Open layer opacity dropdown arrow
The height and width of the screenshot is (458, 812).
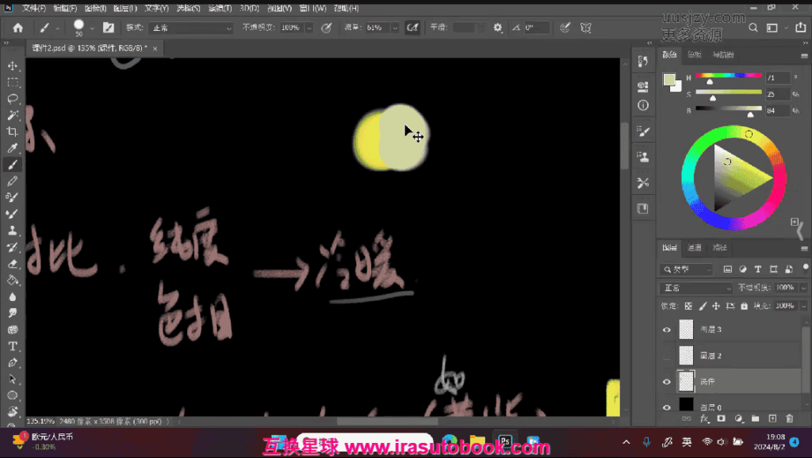click(x=804, y=288)
